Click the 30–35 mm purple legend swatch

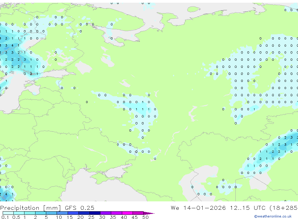(106, 213)
